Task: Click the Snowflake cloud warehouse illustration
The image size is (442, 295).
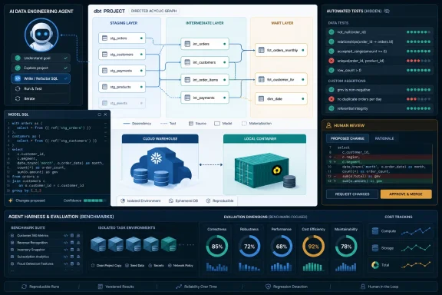Action: coord(160,167)
